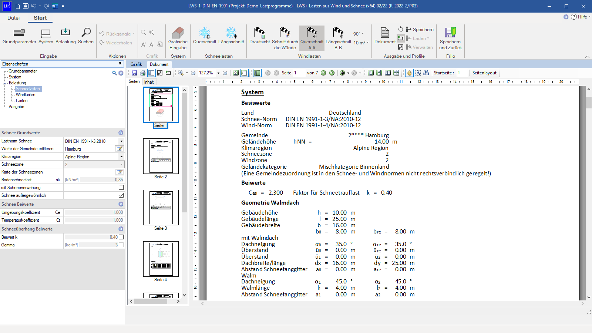Click the Seite 2 thumbnail
This screenshot has width=592, height=333.
point(161,156)
